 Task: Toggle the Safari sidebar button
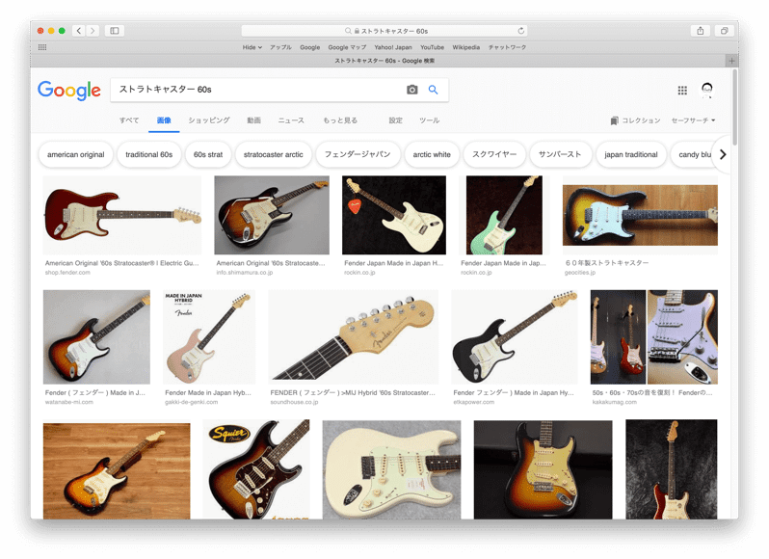[x=115, y=31]
